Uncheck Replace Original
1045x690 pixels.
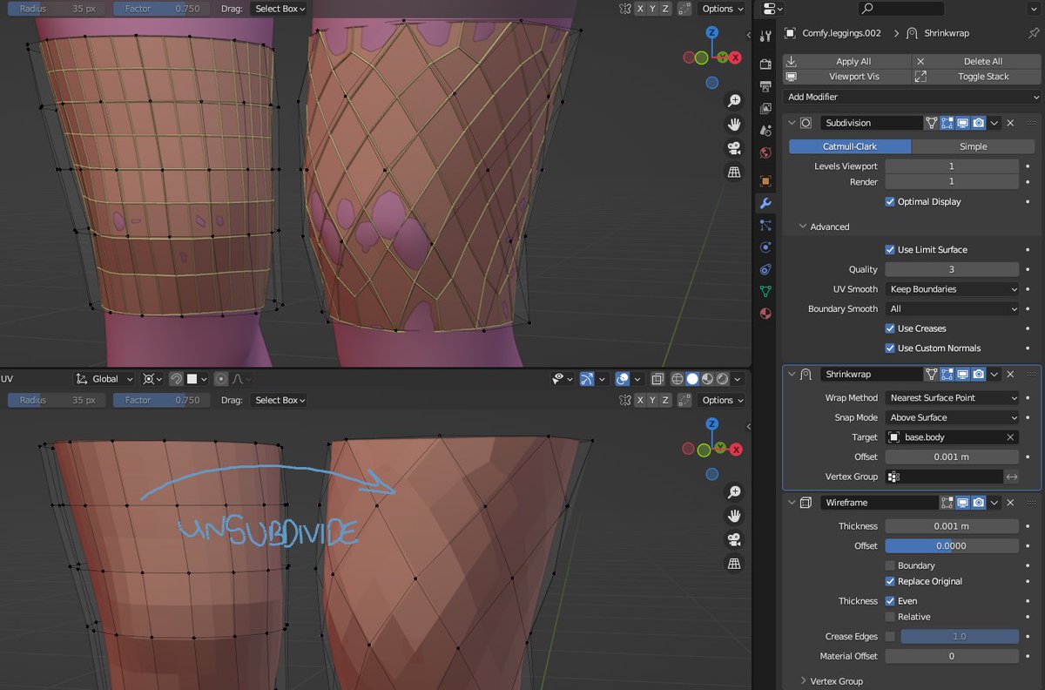890,581
